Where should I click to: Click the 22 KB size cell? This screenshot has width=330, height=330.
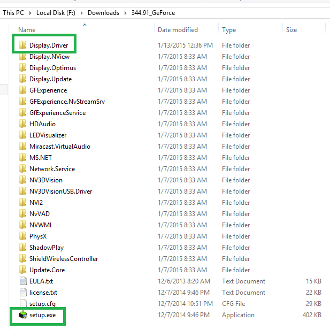click(x=313, y=293)
